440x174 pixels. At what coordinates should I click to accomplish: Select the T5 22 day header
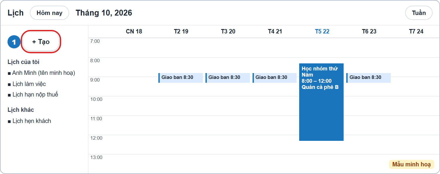(x=322, y=31)
